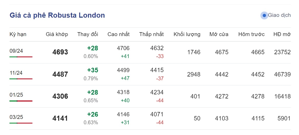This screenshot has width=299, height=135.
Task: Open the 09/24 contract term
Action: 16,51
